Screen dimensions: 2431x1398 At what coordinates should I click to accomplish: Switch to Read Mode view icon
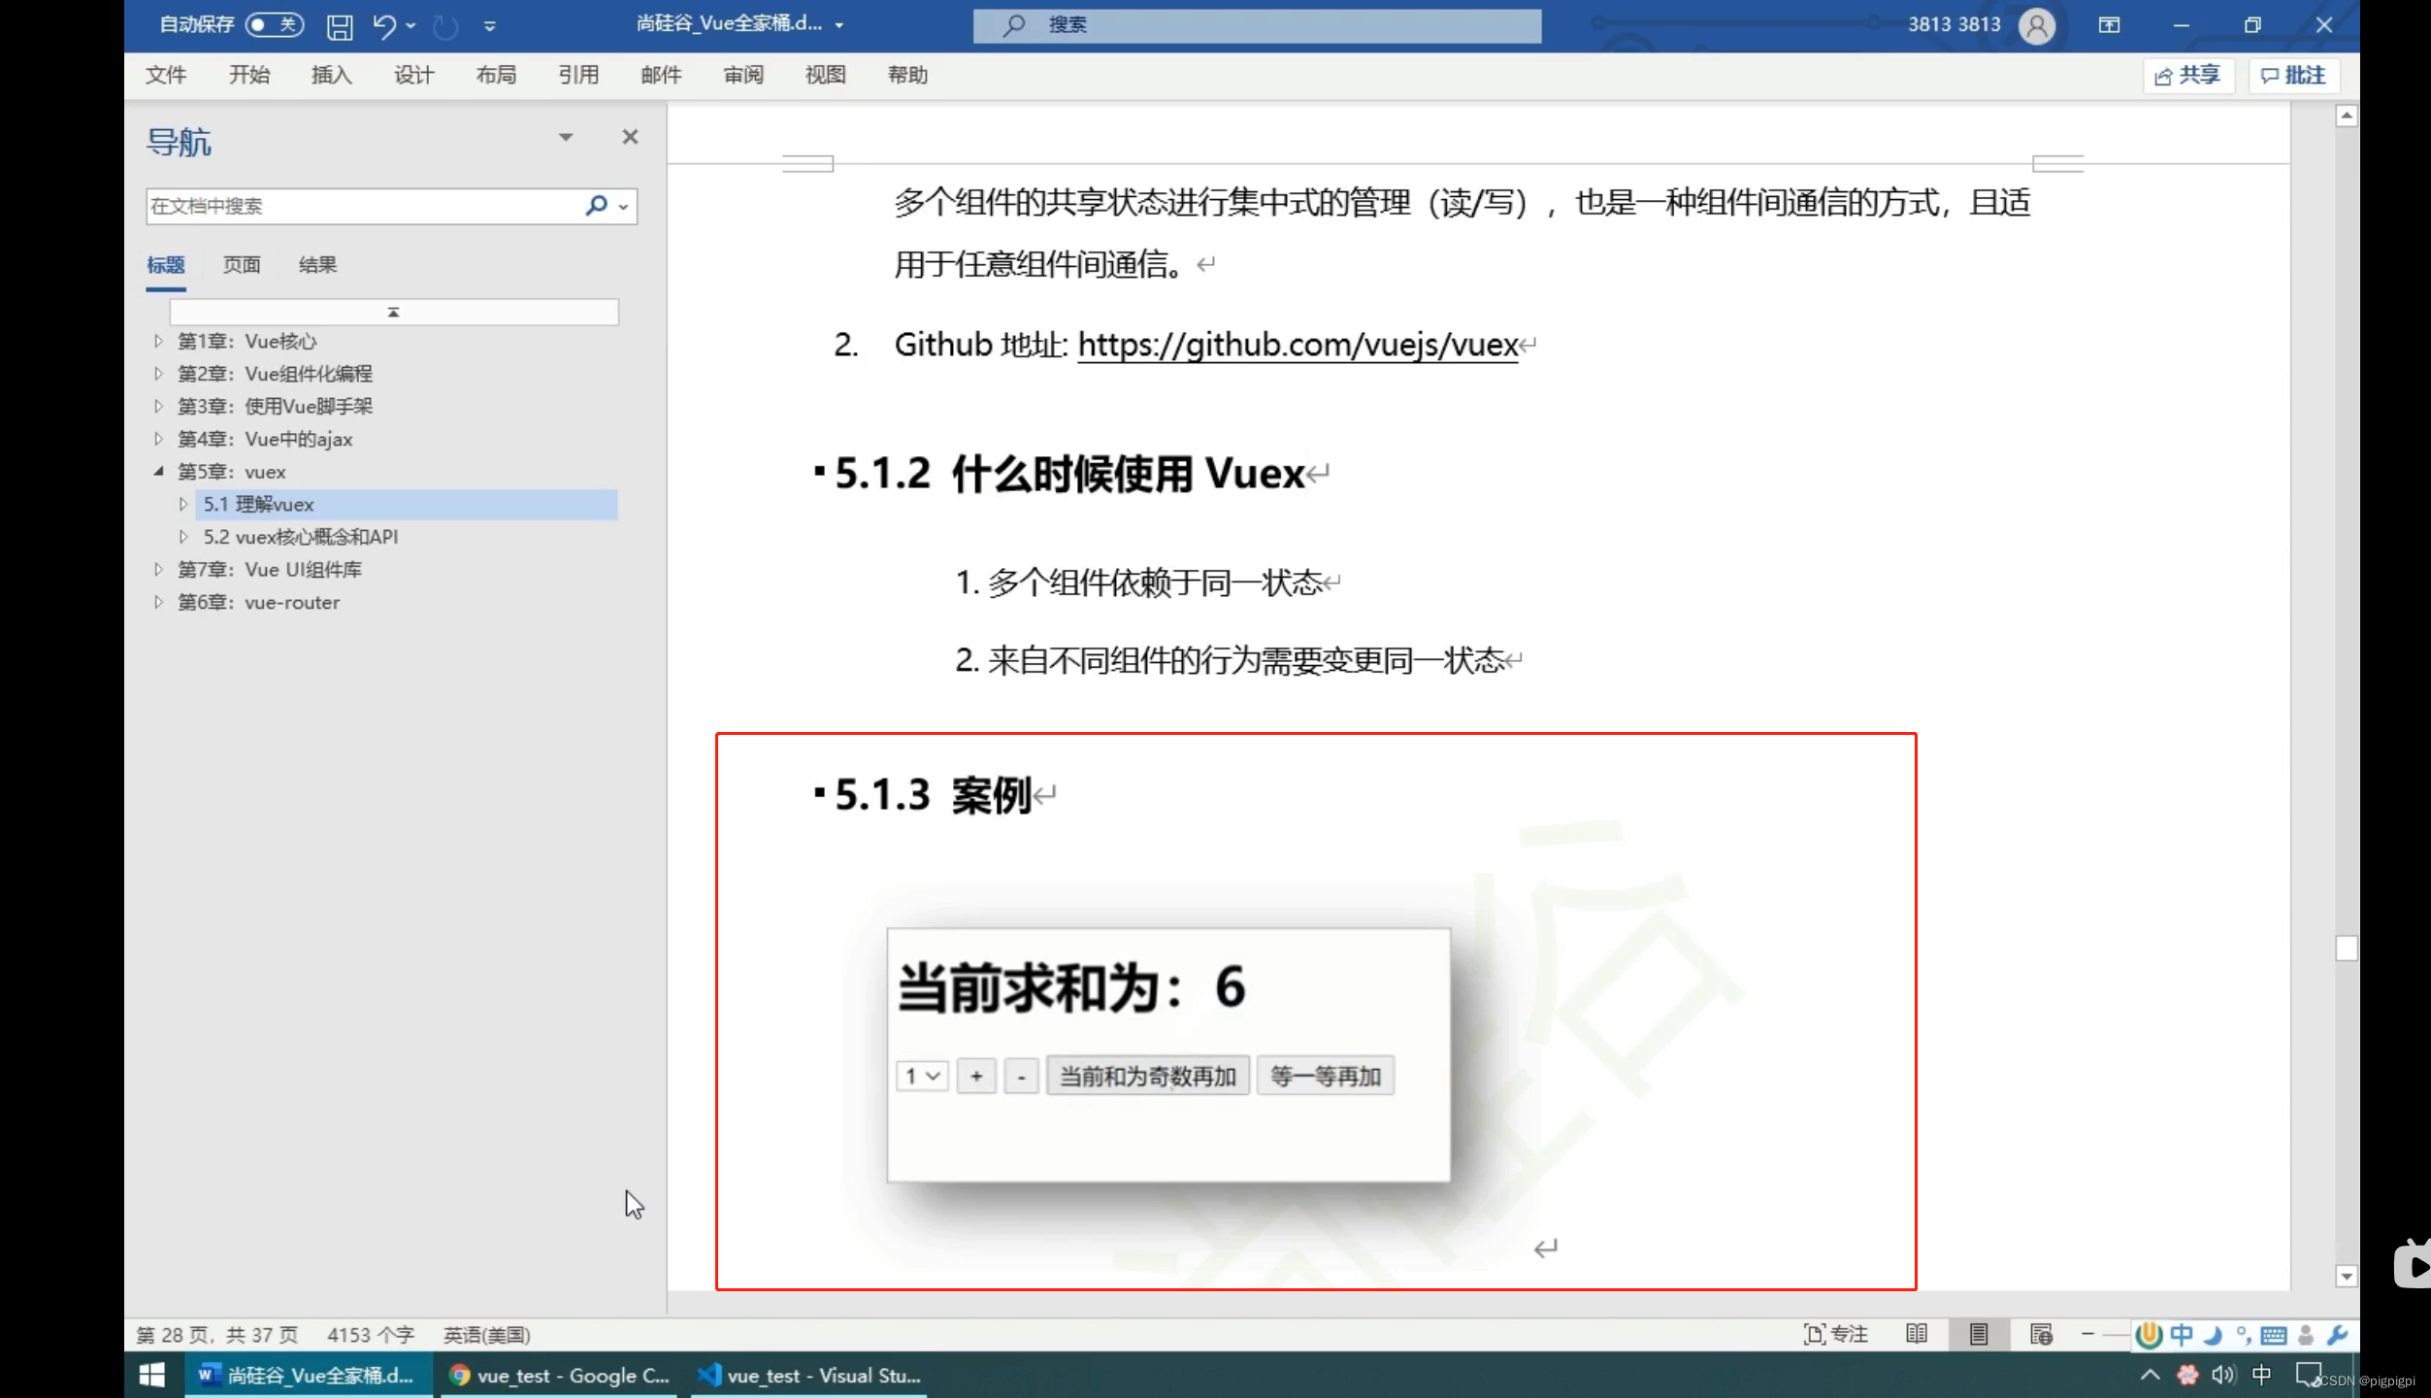[1917, 1335]
